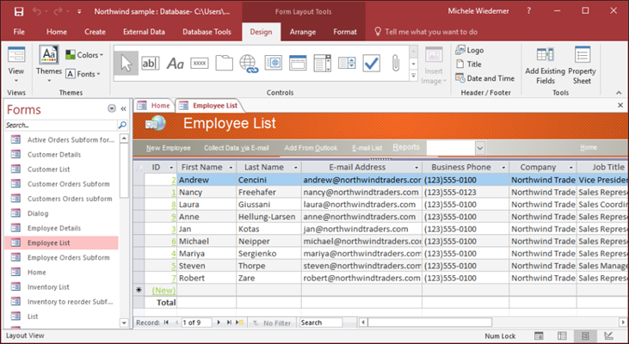Select the Hyperlink control
629x344 pixels.
pos(249,64)
